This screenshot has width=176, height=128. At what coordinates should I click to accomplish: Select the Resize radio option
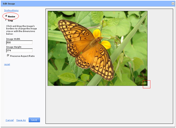click(6, 16)
